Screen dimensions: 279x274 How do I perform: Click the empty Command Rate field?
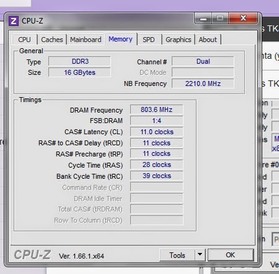point(157,187)
